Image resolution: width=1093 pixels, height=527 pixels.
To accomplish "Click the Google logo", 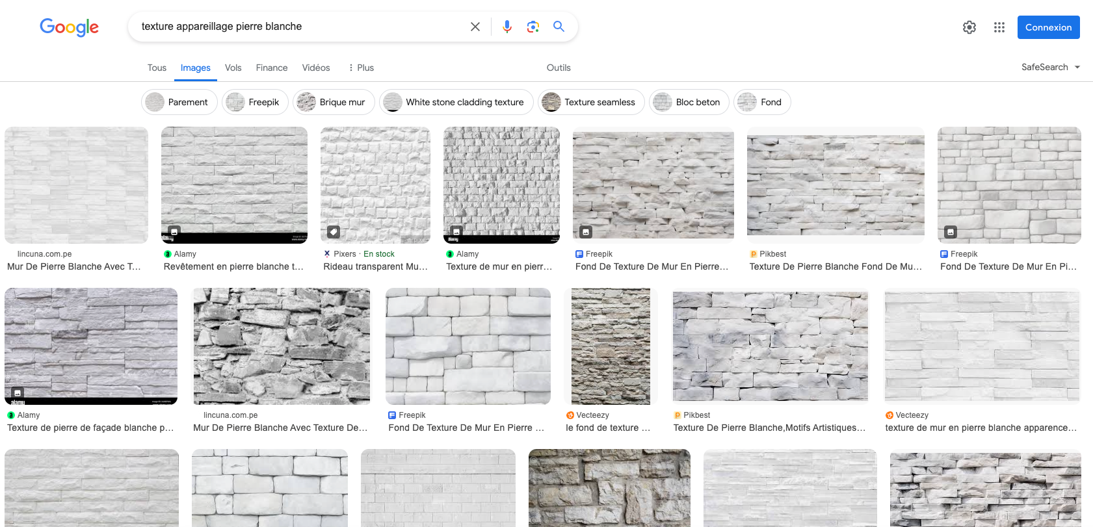I will [x=69, y=27].
